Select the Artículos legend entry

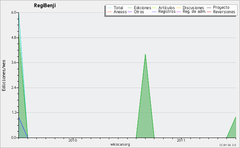[166, 8]
